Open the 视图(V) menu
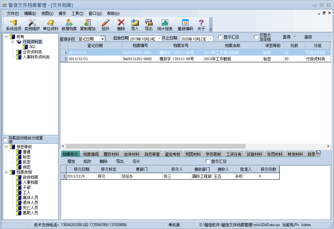 coord(47,13)
